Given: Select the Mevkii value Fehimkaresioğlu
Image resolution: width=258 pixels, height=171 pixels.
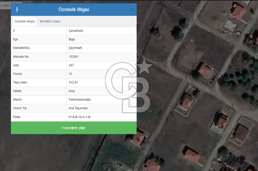Looking at the screenshot, I should 80,100.
